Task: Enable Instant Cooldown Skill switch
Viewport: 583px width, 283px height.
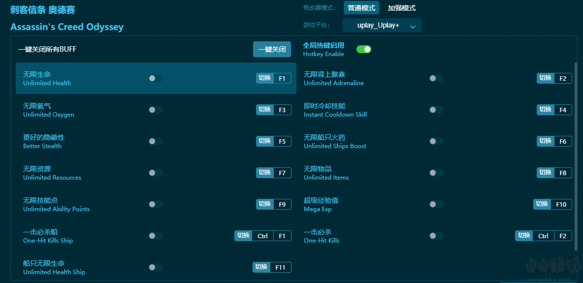Action: point(436,110)
